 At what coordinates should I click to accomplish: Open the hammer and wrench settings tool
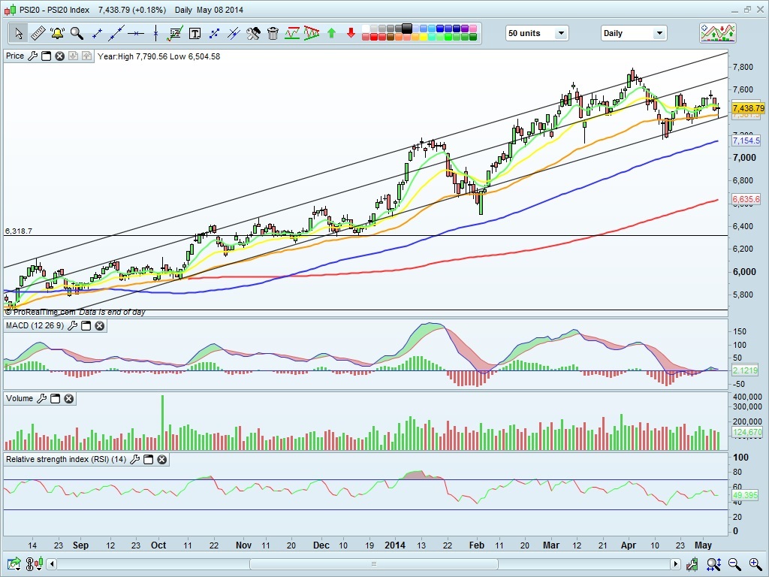tap(253, 33)
